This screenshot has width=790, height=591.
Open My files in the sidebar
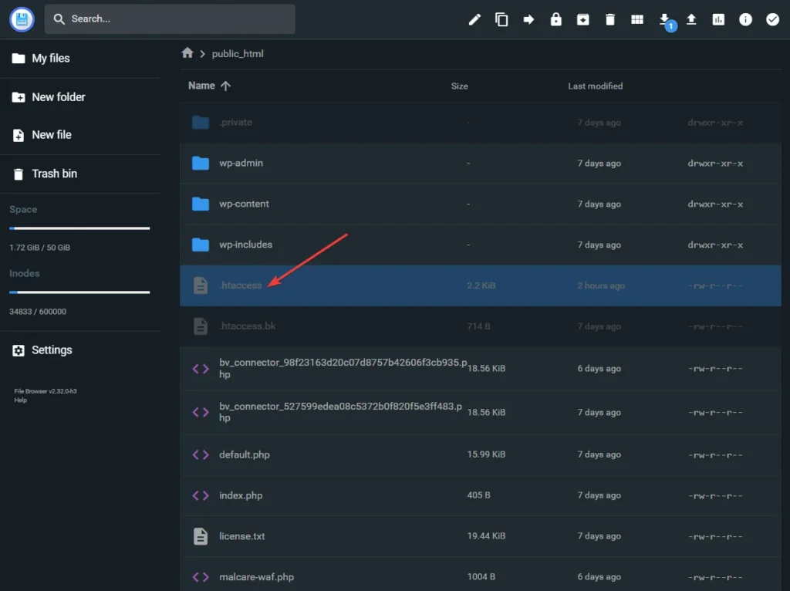50,58
